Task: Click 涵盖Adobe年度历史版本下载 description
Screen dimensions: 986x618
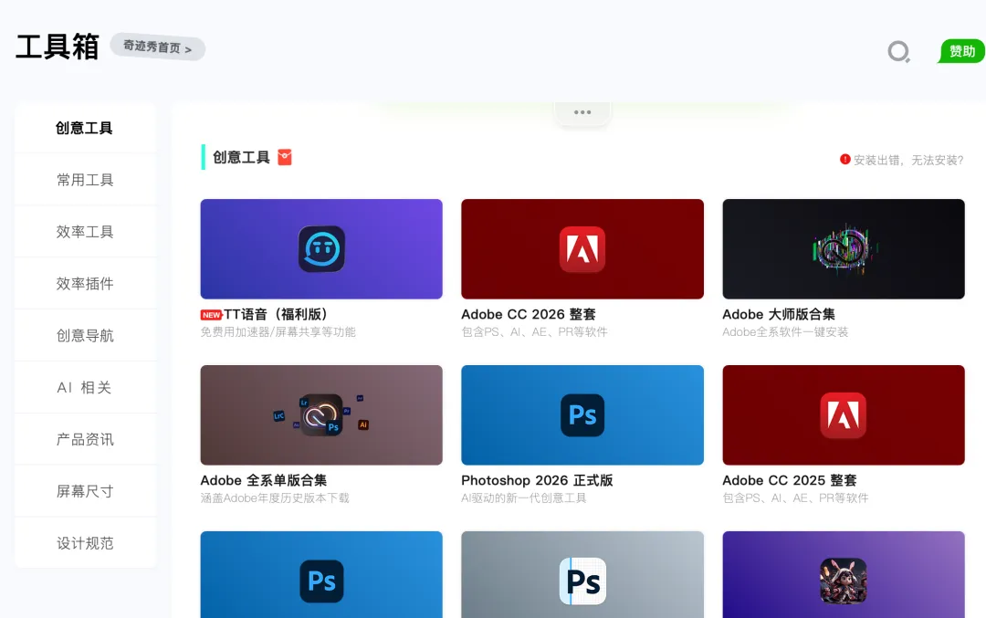Action: [275, 498]
